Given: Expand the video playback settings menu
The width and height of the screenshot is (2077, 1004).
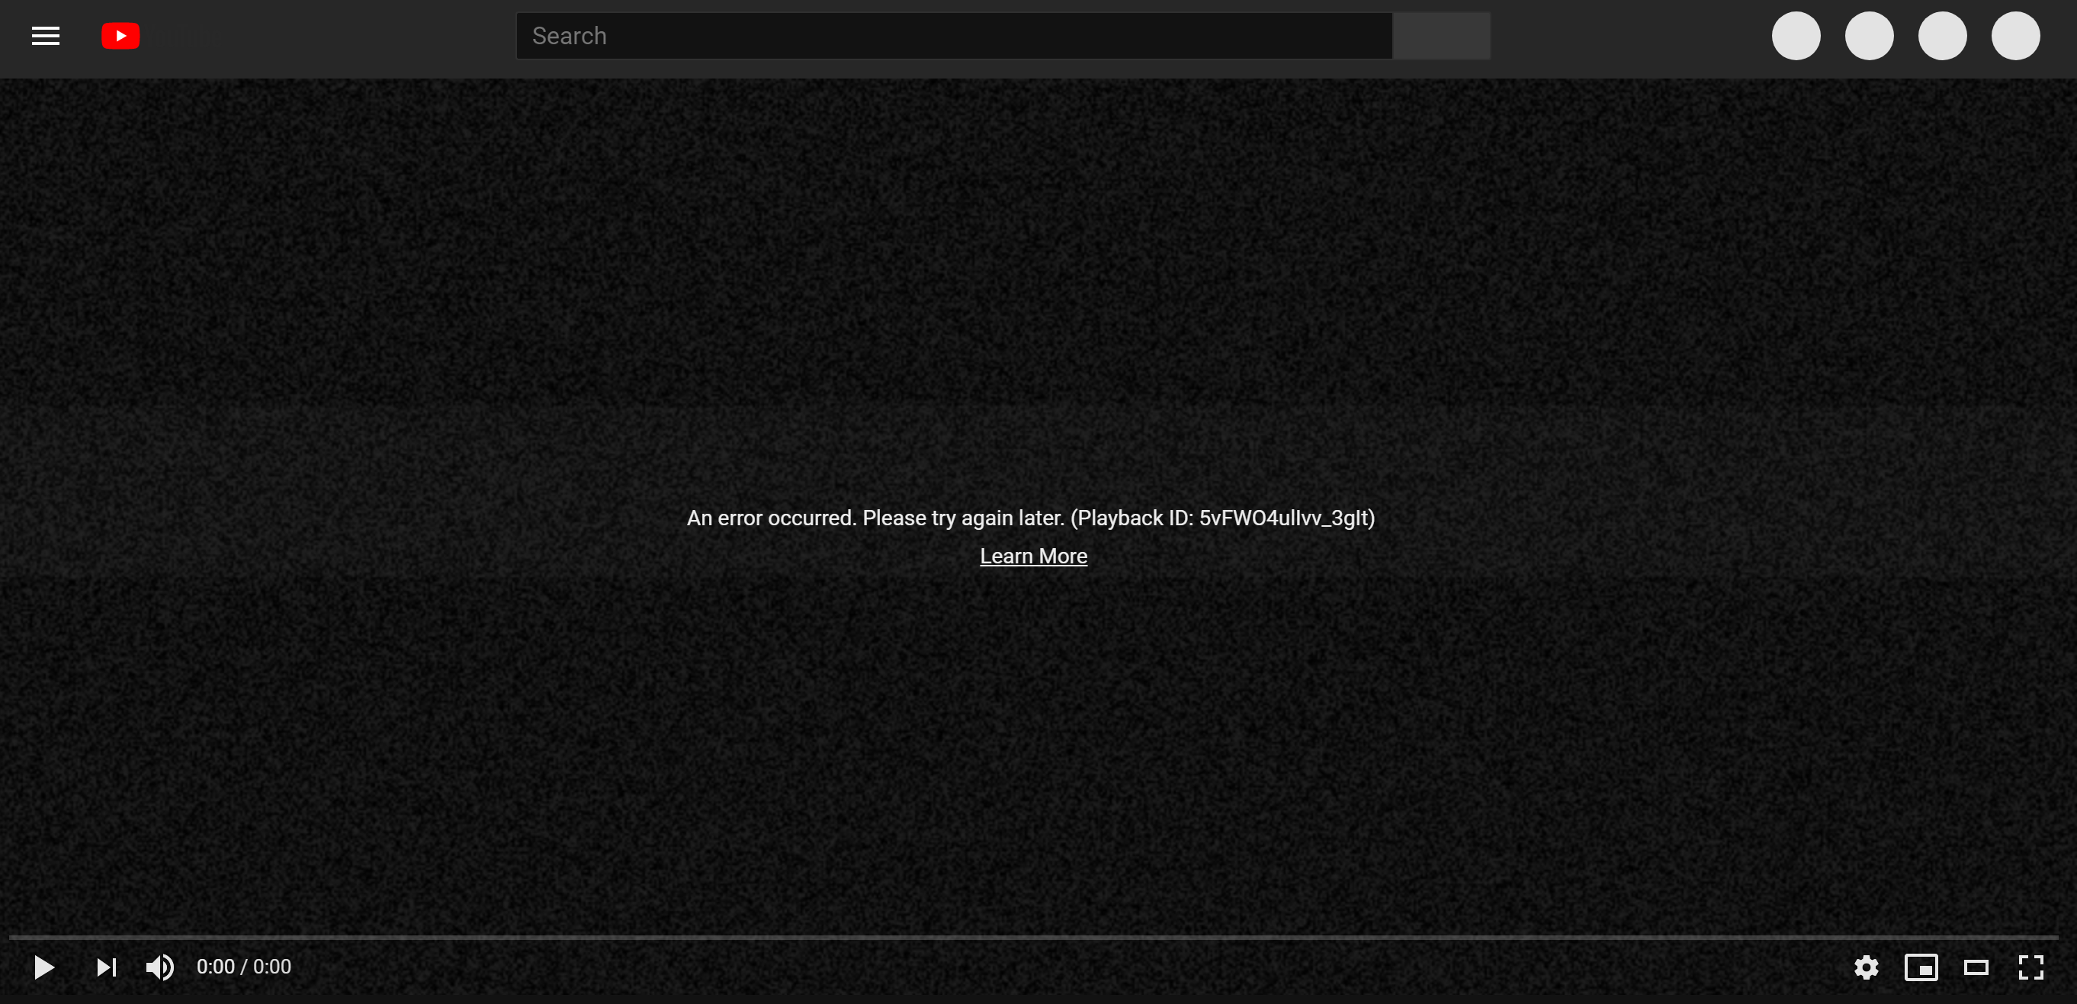Looking at the screenshot, I should click(x=1867, y=967).
